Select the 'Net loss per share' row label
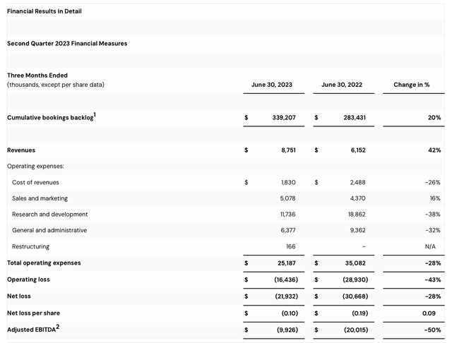 (33, 313)
